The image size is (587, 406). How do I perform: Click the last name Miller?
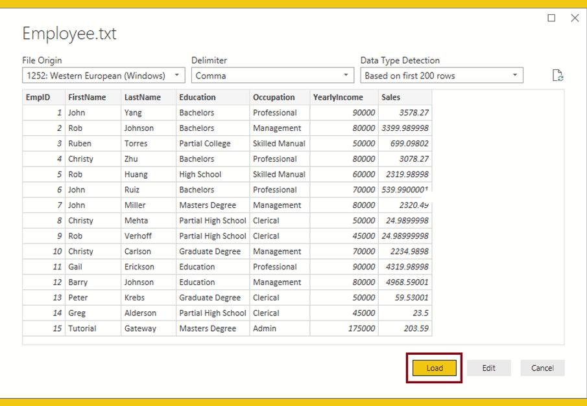pos(149,205)
